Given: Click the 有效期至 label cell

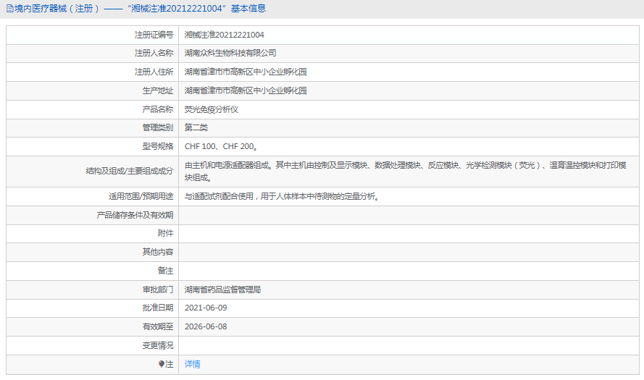Looking at the screenshot, I should pyautogui.click(x=93, y=326).
